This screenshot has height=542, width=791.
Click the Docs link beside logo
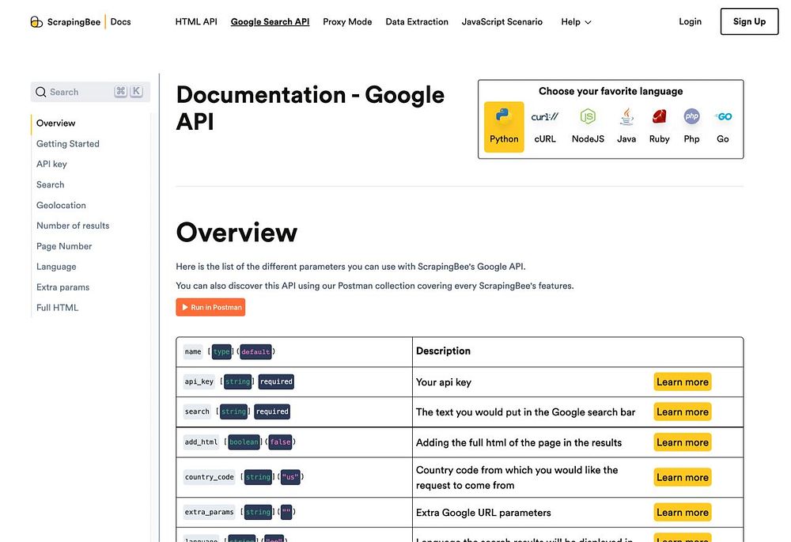120,21
